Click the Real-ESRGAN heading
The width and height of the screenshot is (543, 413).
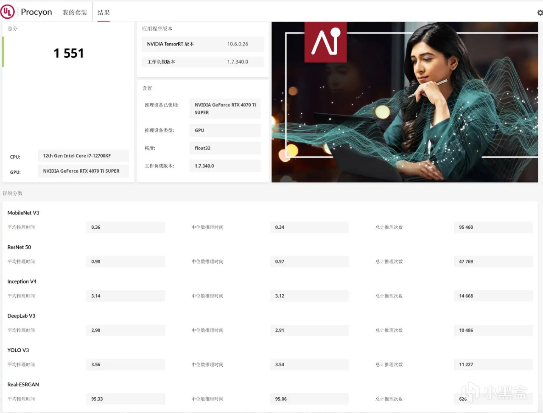[x=23, y=385]
